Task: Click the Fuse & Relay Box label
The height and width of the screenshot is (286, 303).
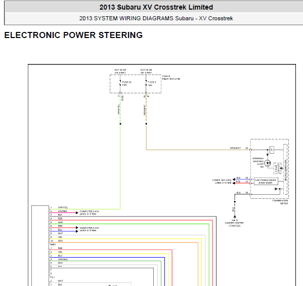Action: 171,78
